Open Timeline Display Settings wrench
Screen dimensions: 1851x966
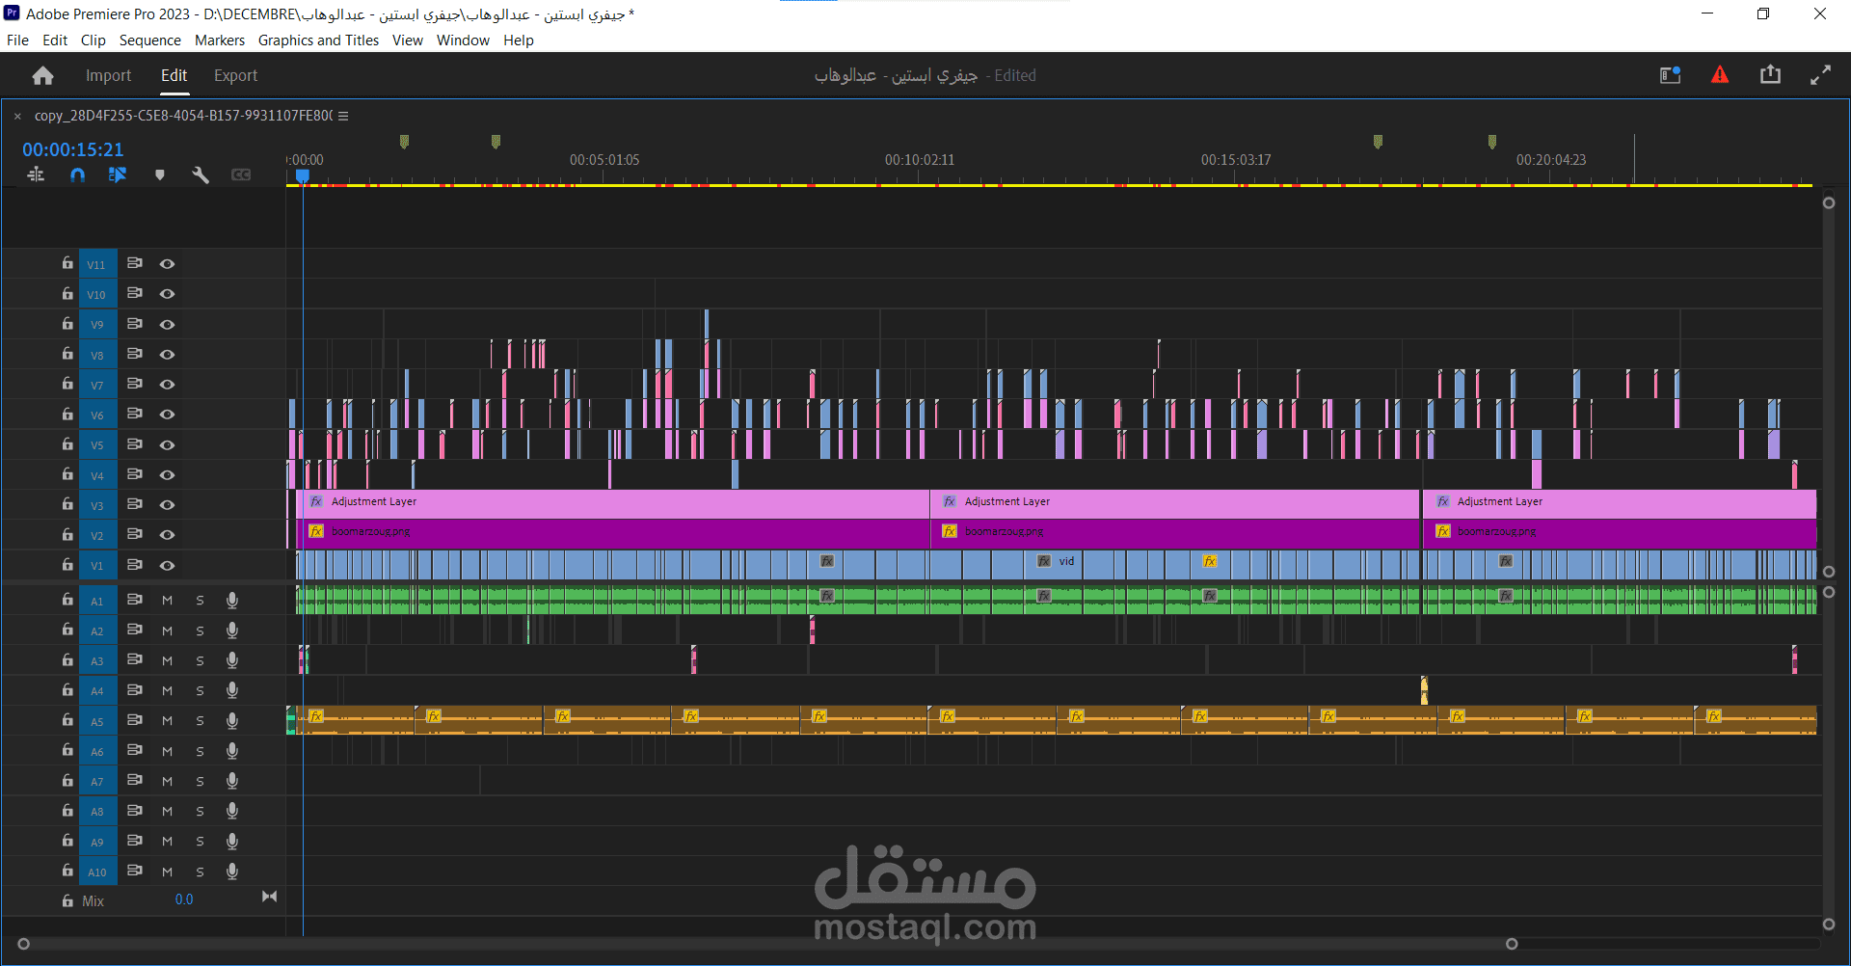(201, 174)
